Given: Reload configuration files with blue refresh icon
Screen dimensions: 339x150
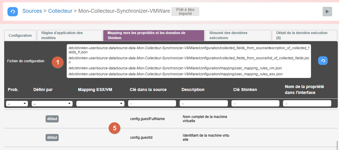Looking at the screenshot, I should pyautogui.click(x=323, y=60).
